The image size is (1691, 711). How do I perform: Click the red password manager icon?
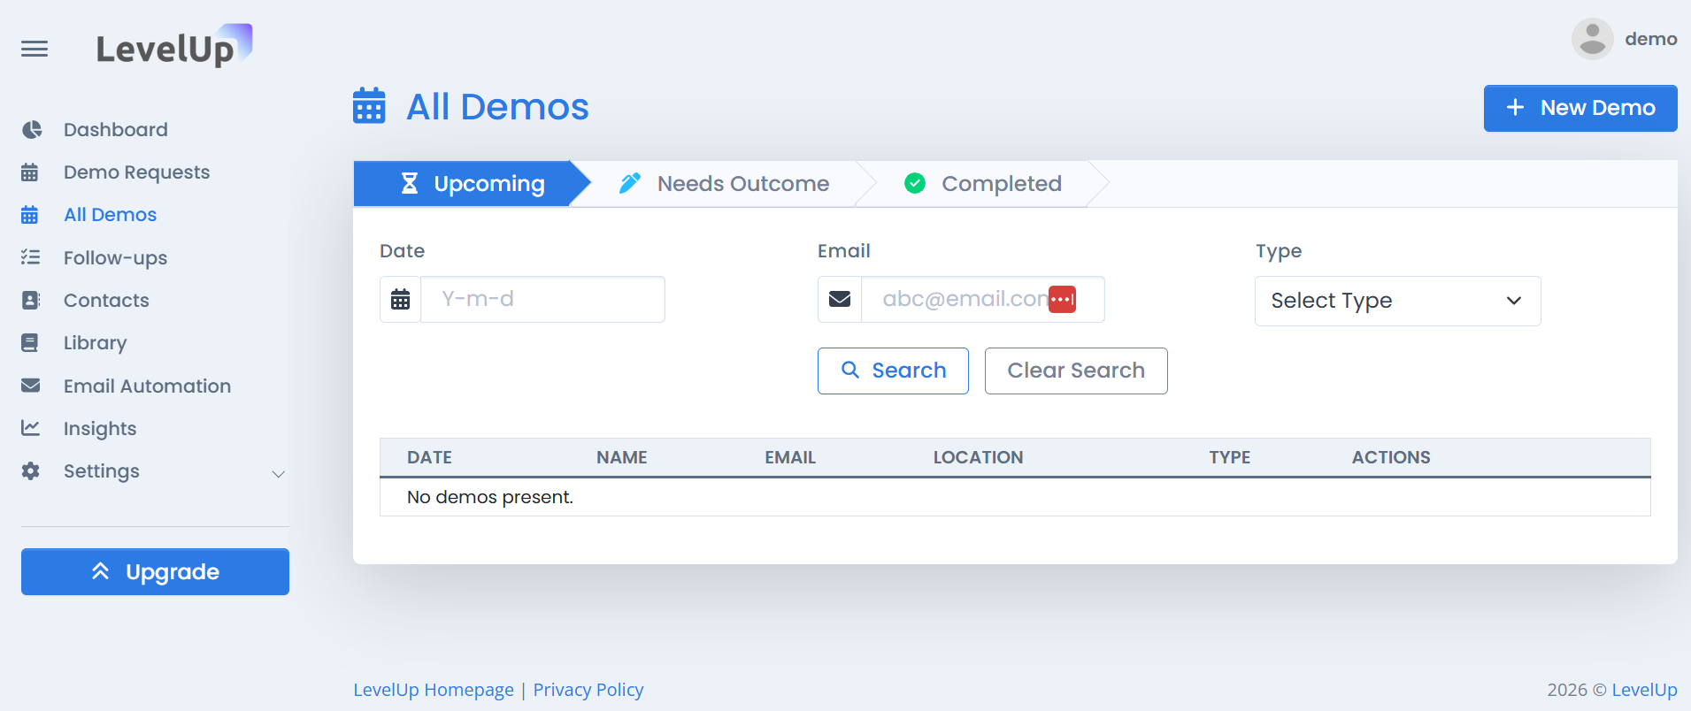1062,300
